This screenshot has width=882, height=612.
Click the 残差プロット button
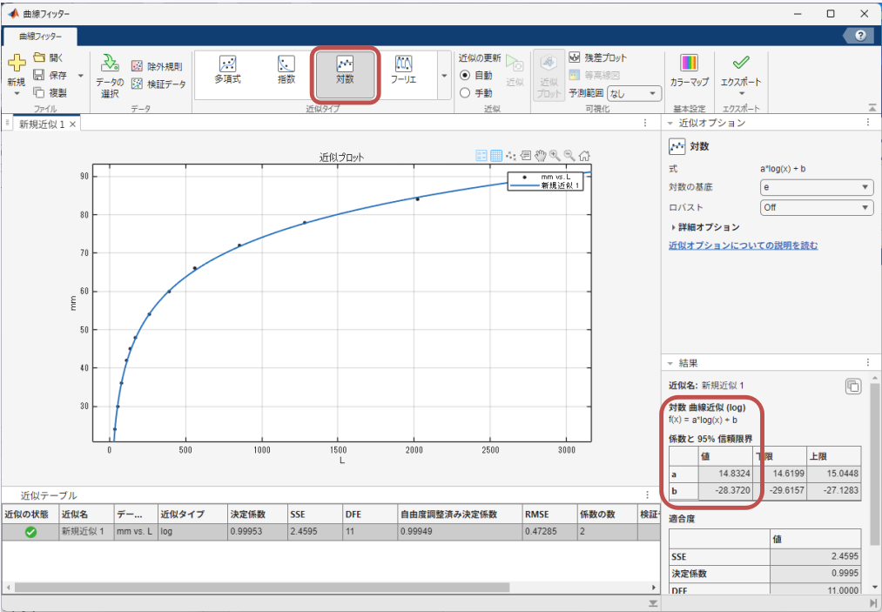coord(597,57)
